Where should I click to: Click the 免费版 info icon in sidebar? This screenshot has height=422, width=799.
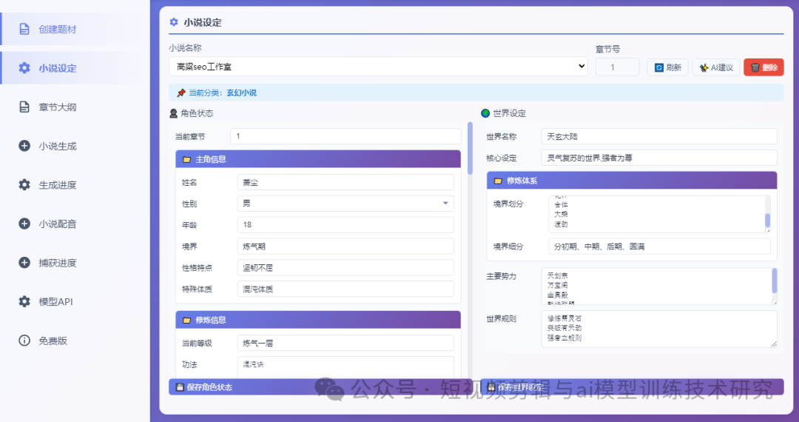24,341
